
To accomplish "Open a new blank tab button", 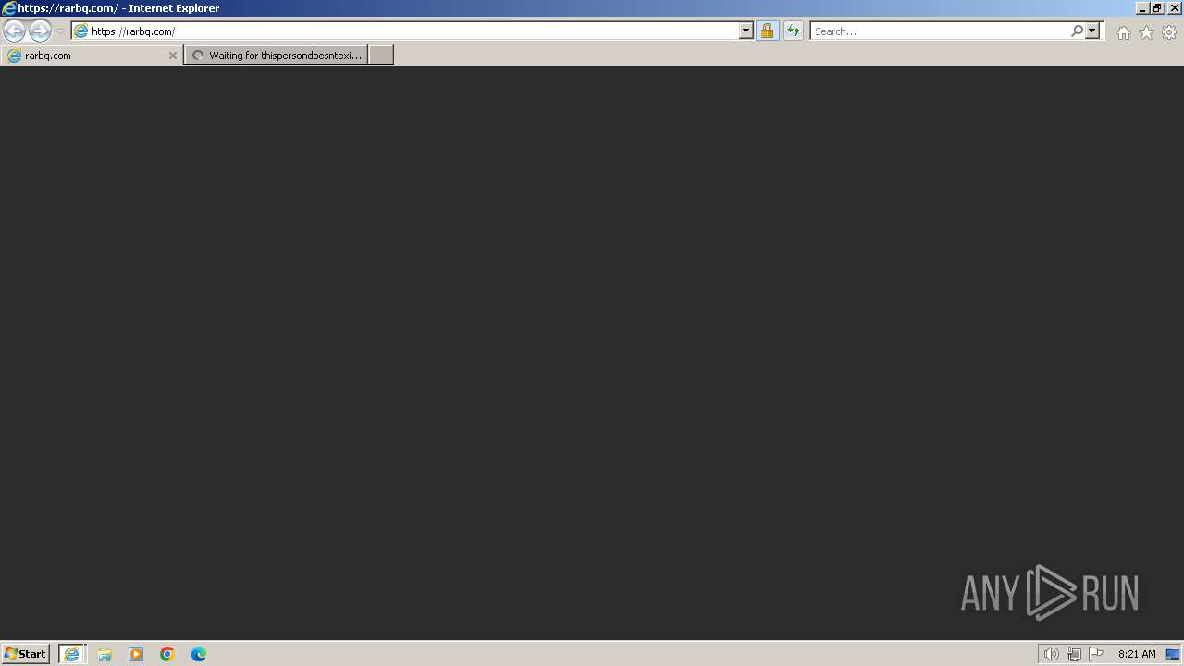I will click(381, 55).
